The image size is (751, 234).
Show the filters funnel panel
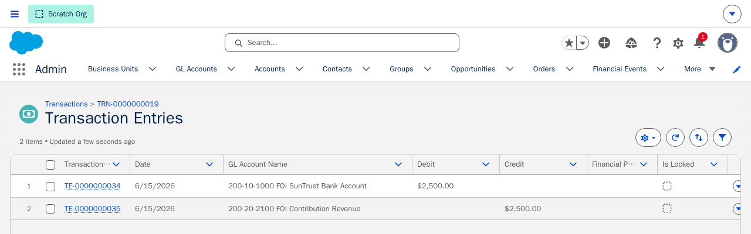click(722, 137)
